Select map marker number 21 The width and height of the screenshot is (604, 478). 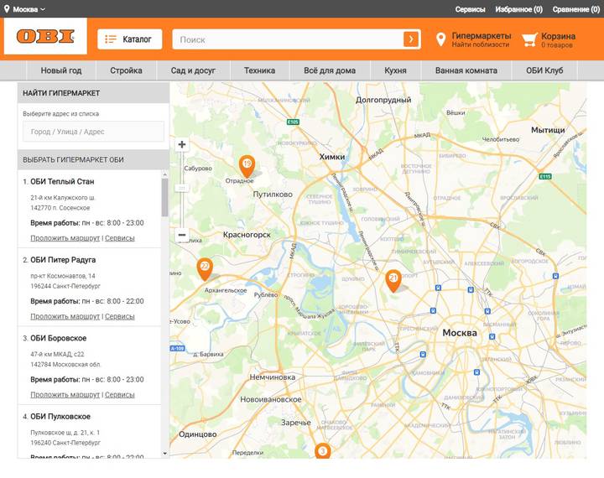pyautogui.click(x=393, y=280)
